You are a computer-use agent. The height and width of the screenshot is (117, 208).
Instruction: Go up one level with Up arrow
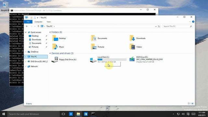click(x=38, y=26)
